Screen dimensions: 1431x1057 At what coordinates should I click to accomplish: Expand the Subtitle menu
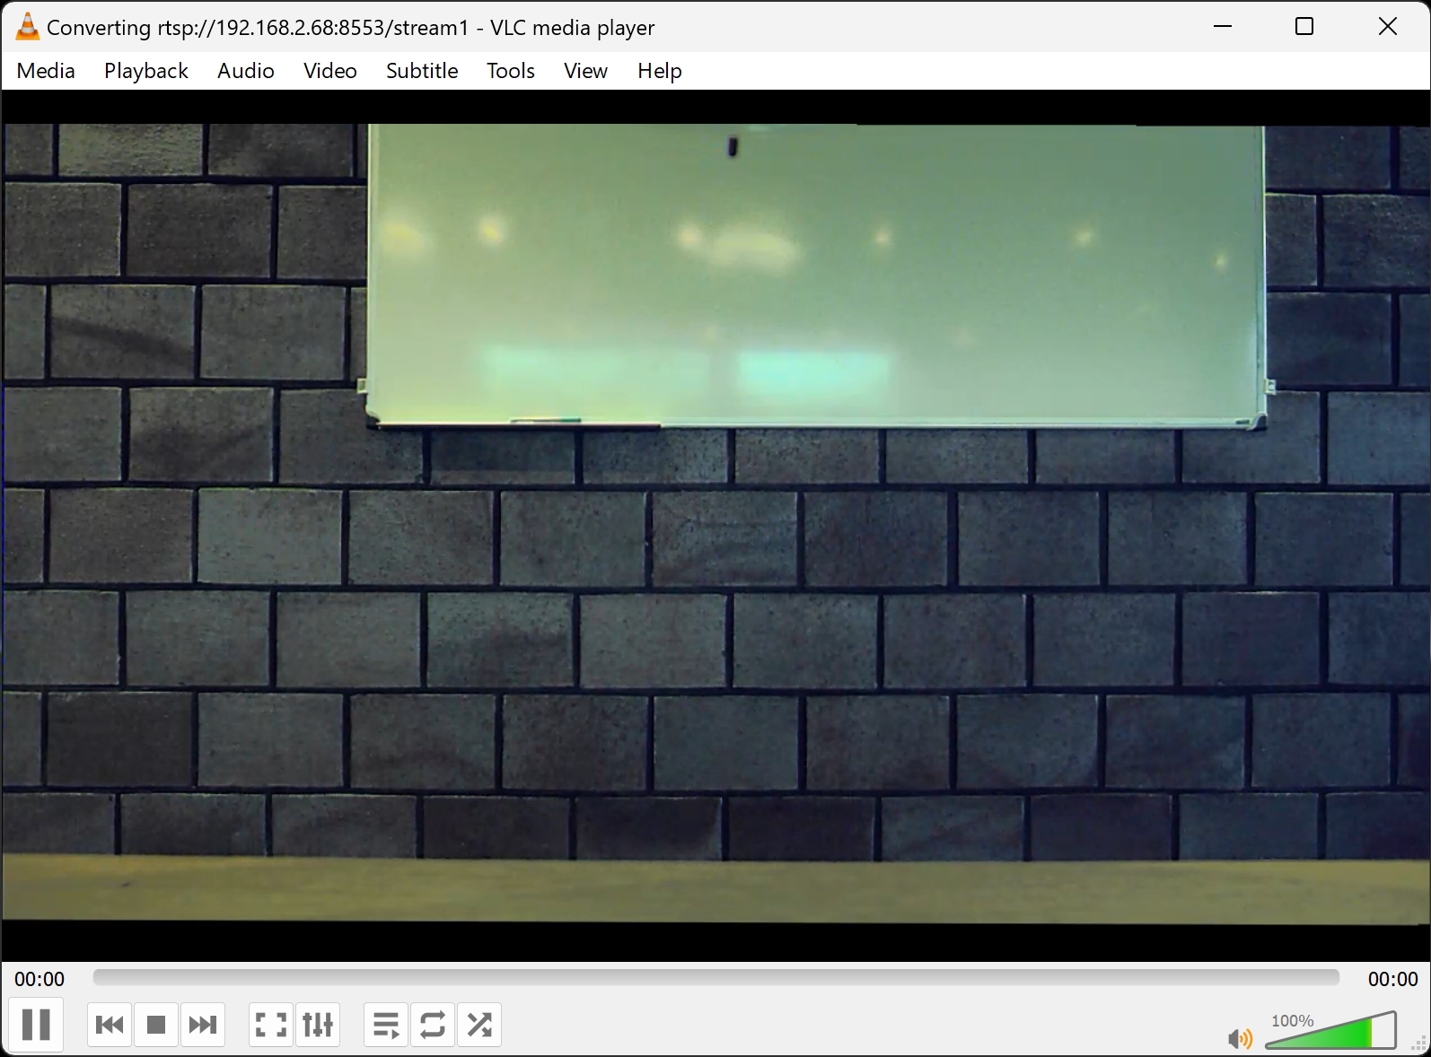pyautogui.click(x=422, y=71)
